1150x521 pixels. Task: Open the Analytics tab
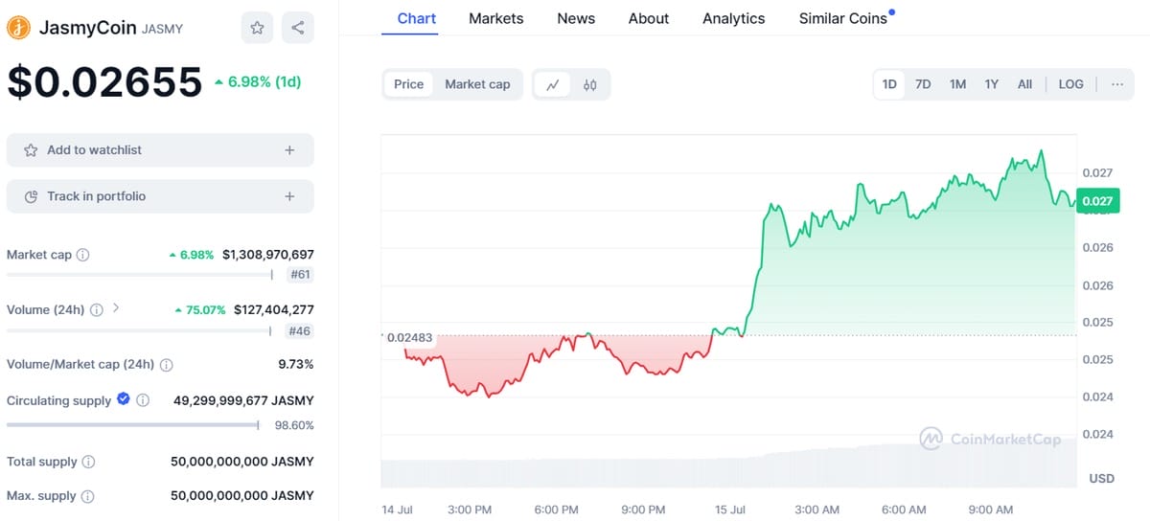click(734, 18)
